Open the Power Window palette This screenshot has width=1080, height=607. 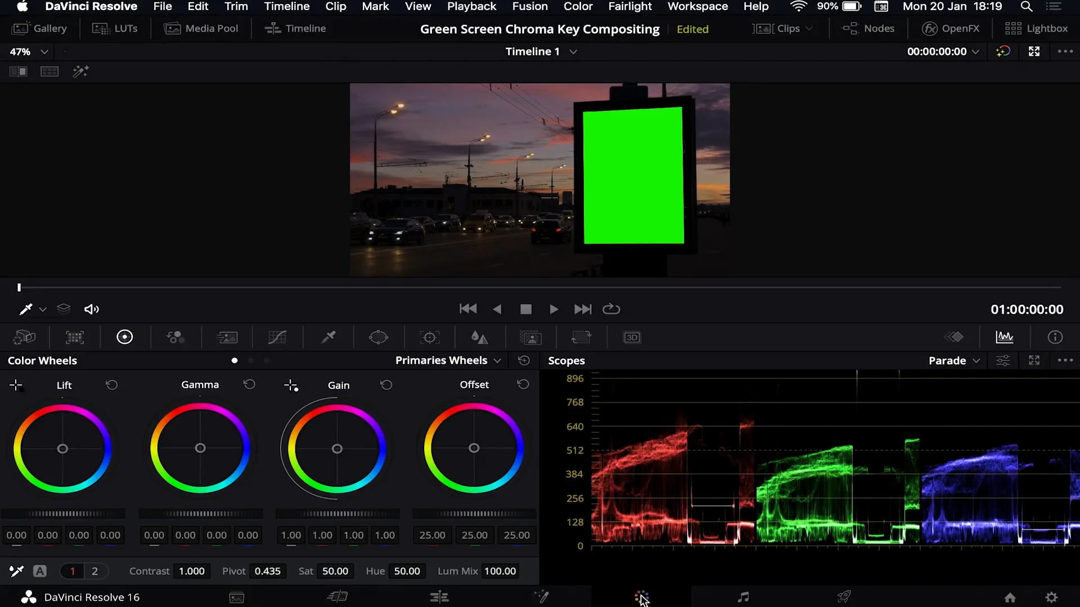pyautogui.click(x=379, y=338)
